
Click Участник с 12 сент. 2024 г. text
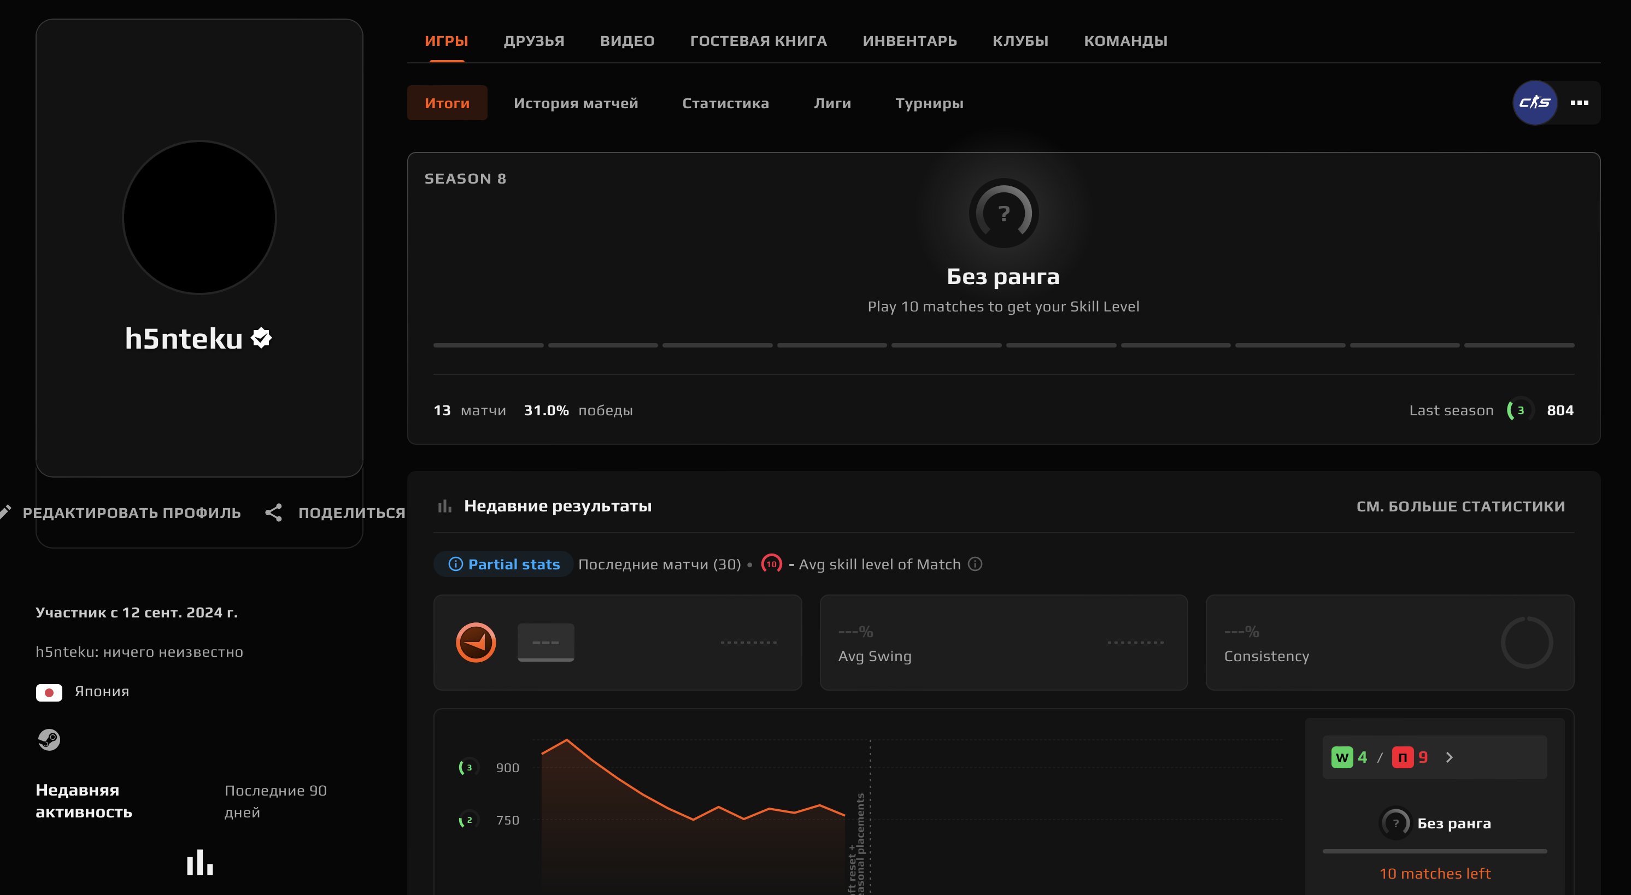[x=137, y=613]
